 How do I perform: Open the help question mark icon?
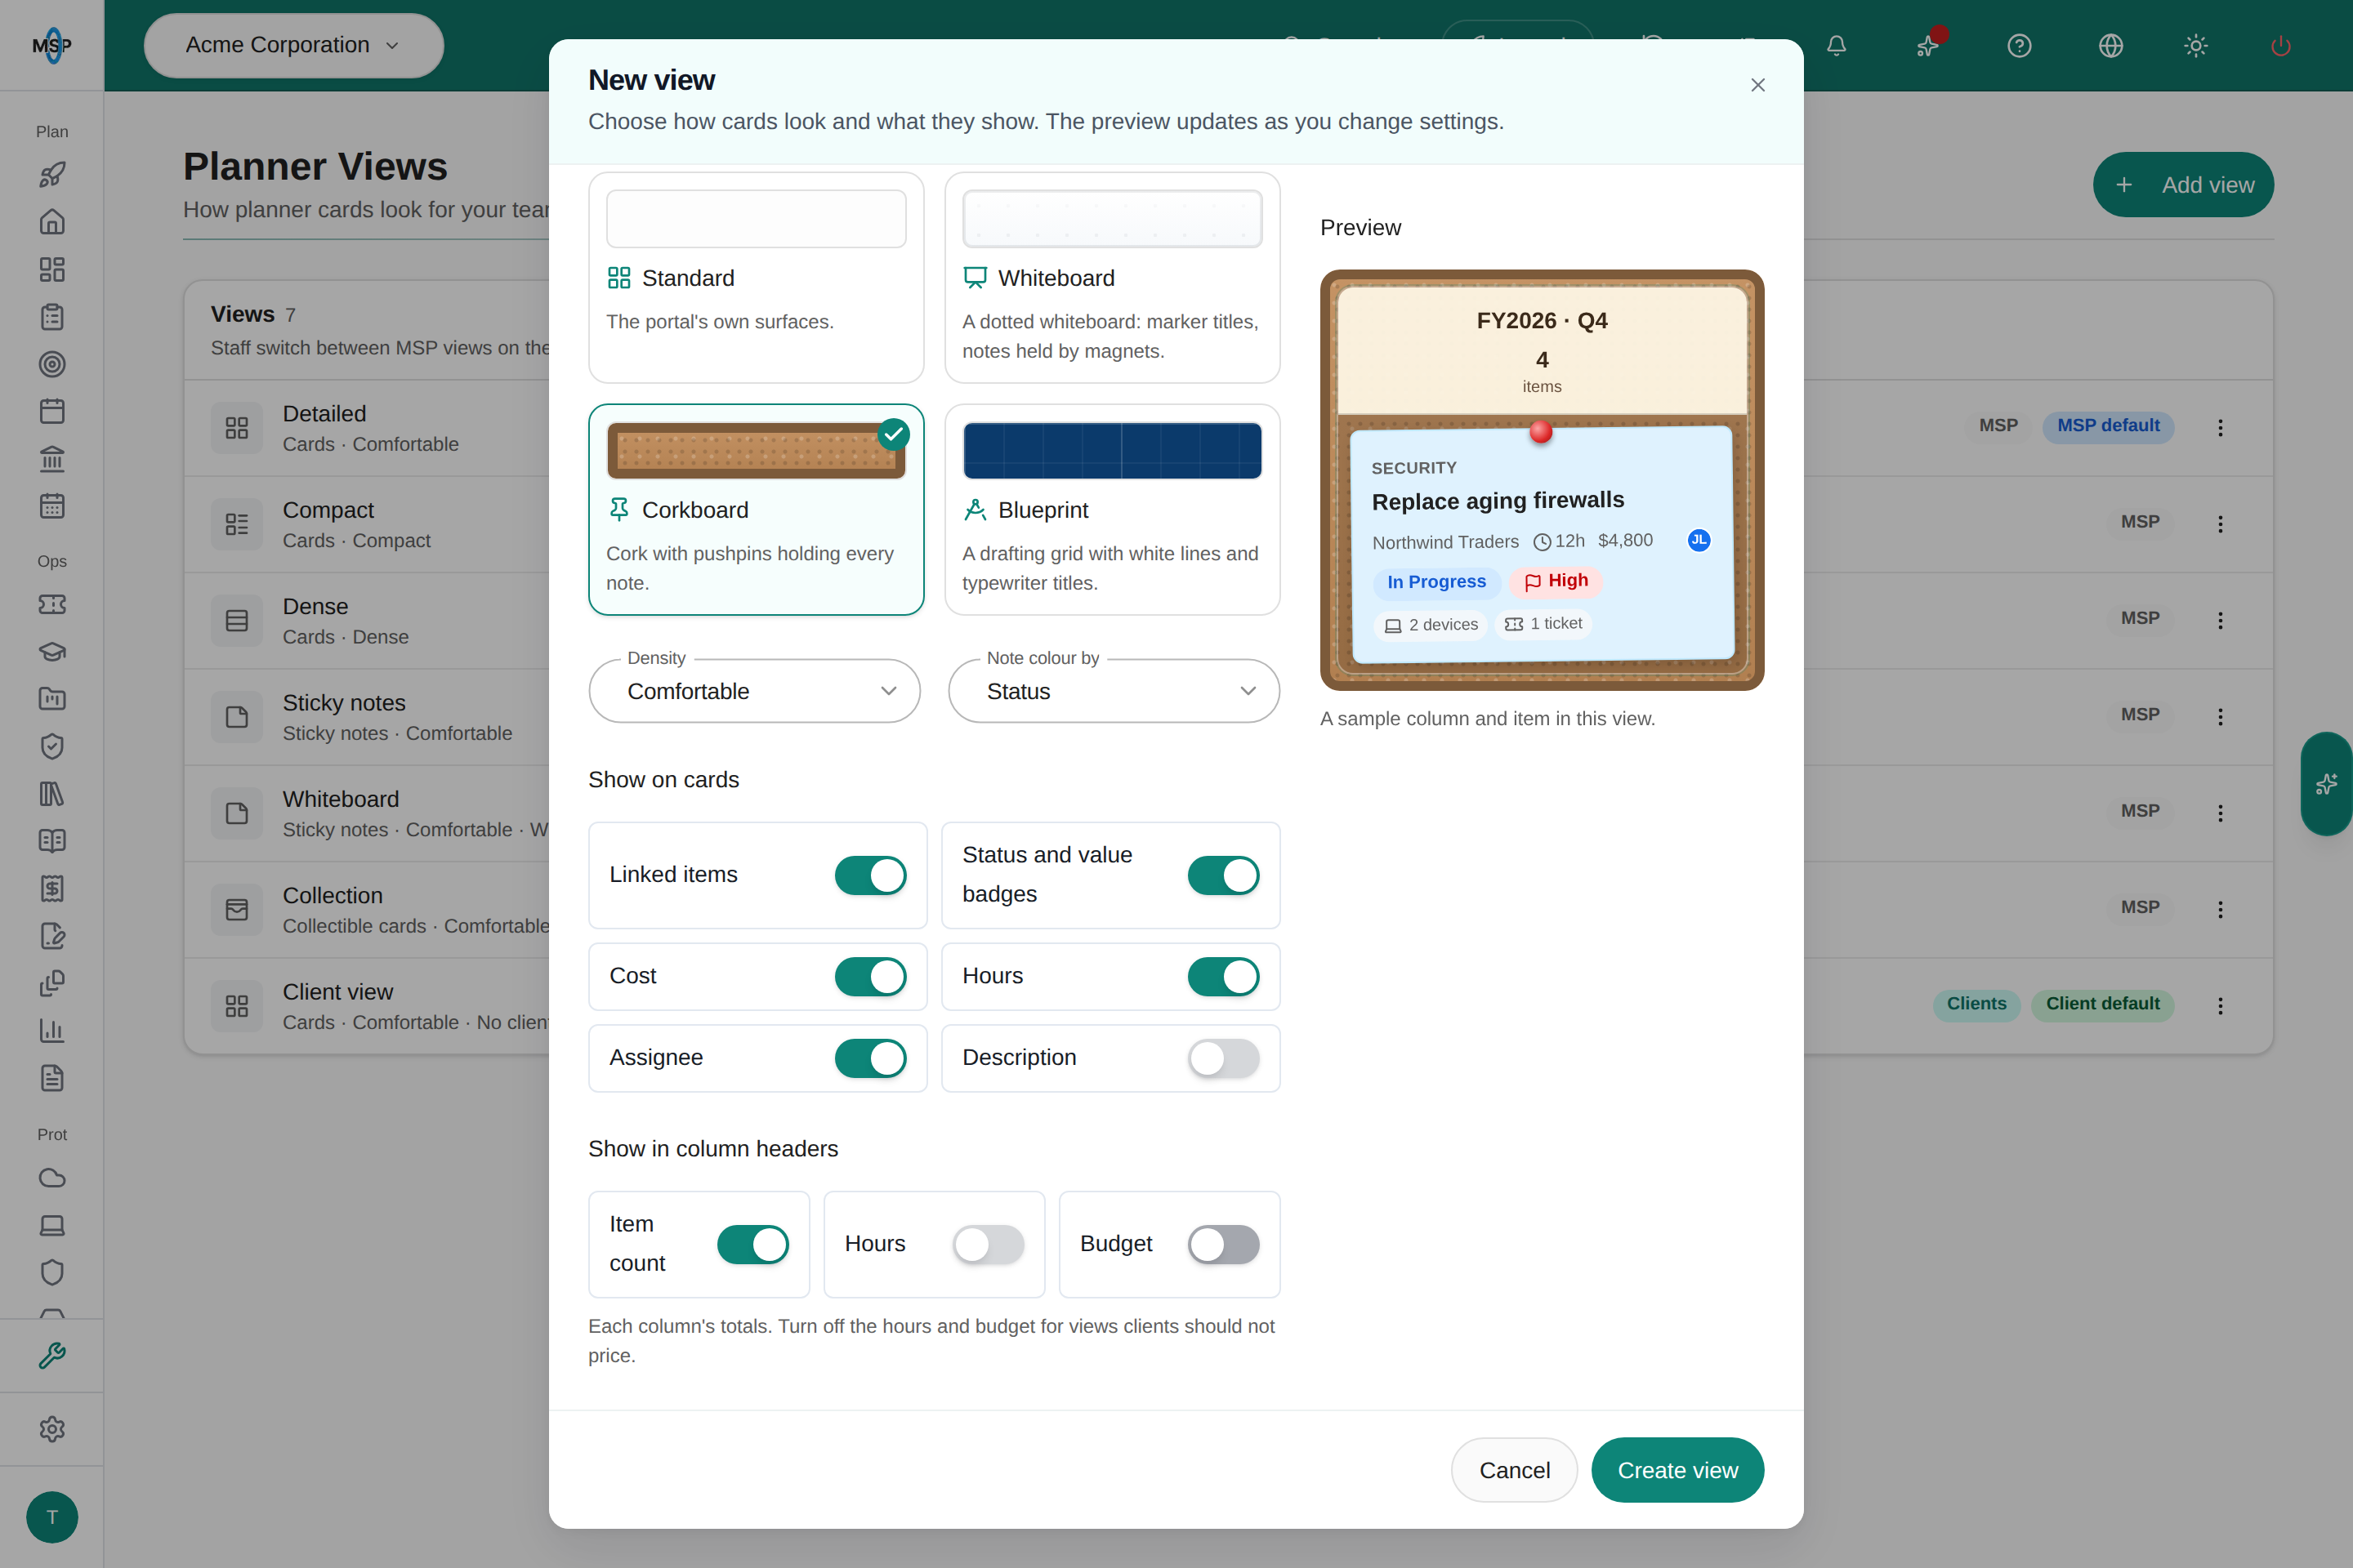(x=2019, y=46)
